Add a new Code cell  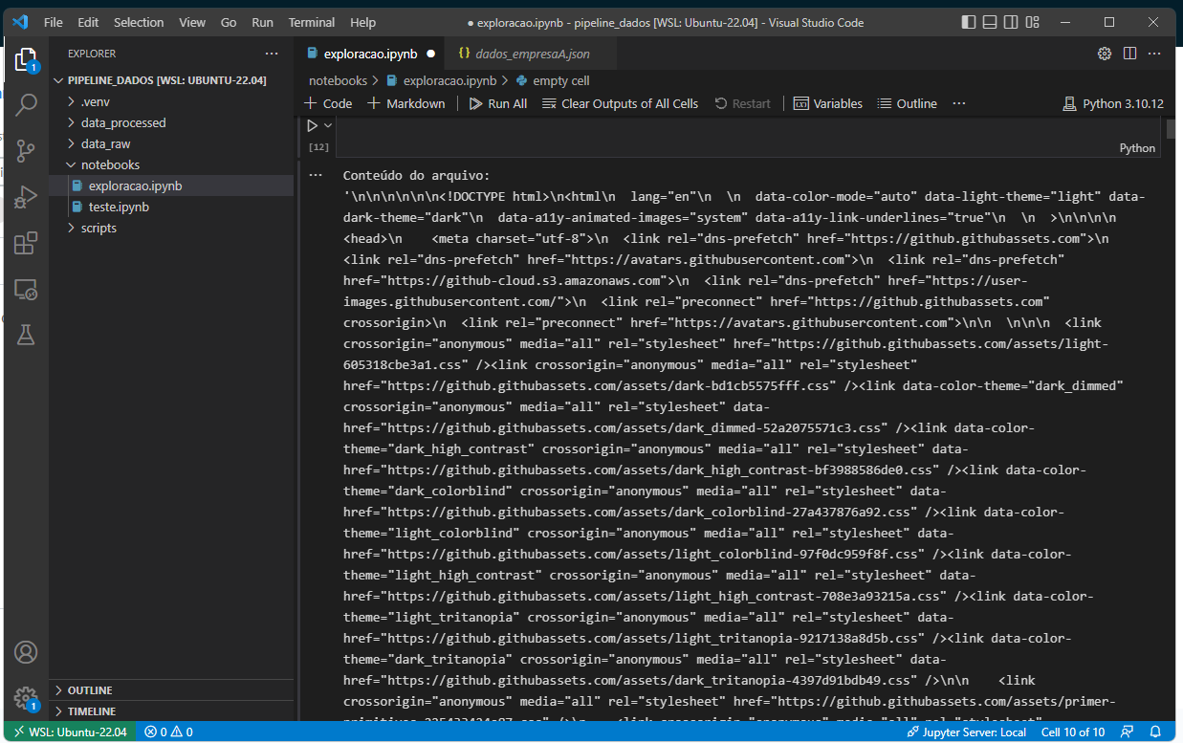coord(328,103)
